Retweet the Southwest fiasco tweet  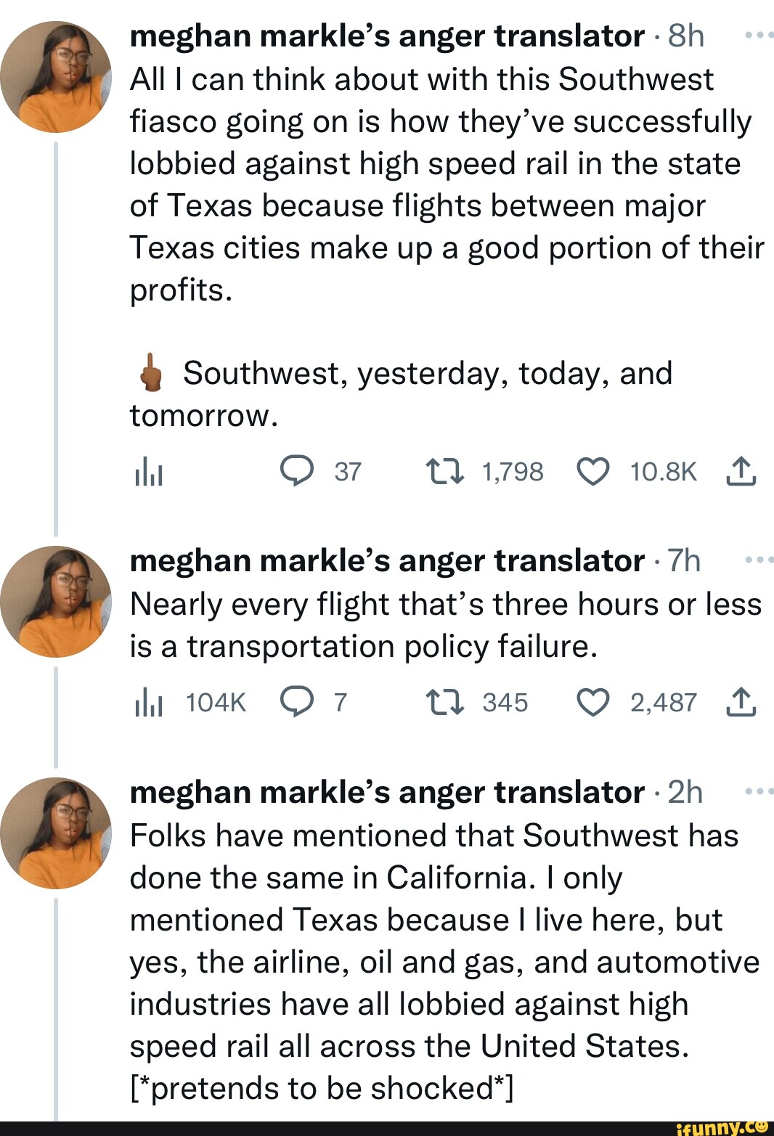444,471
